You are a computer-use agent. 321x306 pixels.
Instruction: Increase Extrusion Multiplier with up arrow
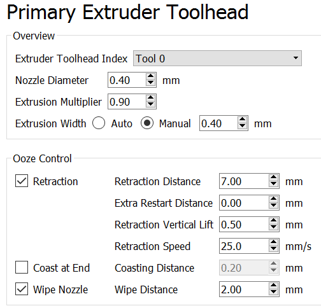click(x=150, y=98)
